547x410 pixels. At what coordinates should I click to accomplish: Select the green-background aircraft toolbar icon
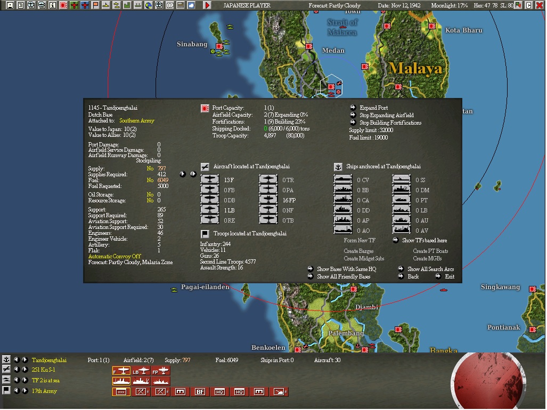pos(74,5)
